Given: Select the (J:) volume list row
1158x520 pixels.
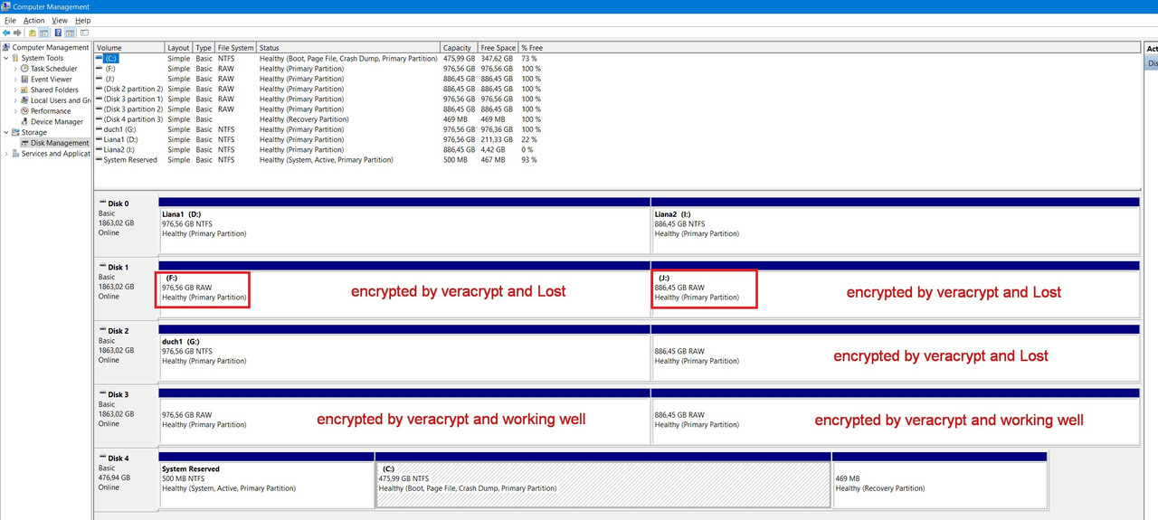Looking at the screenshot, I should pyautogui.click(x=320, y=79).
